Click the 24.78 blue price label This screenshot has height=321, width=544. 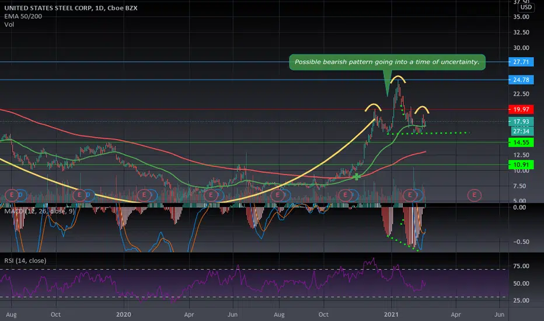(x=521, y=80)
